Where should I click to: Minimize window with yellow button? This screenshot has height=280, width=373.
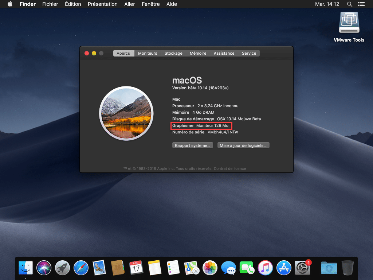(x=94, y=53)
